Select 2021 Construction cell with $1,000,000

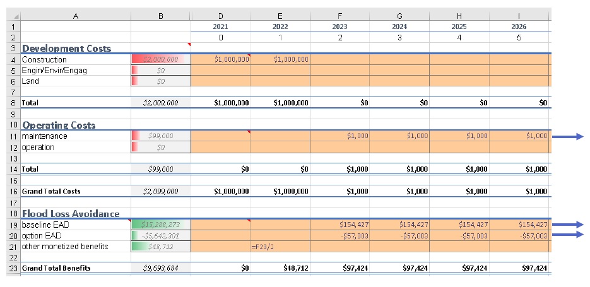(220, 59)
